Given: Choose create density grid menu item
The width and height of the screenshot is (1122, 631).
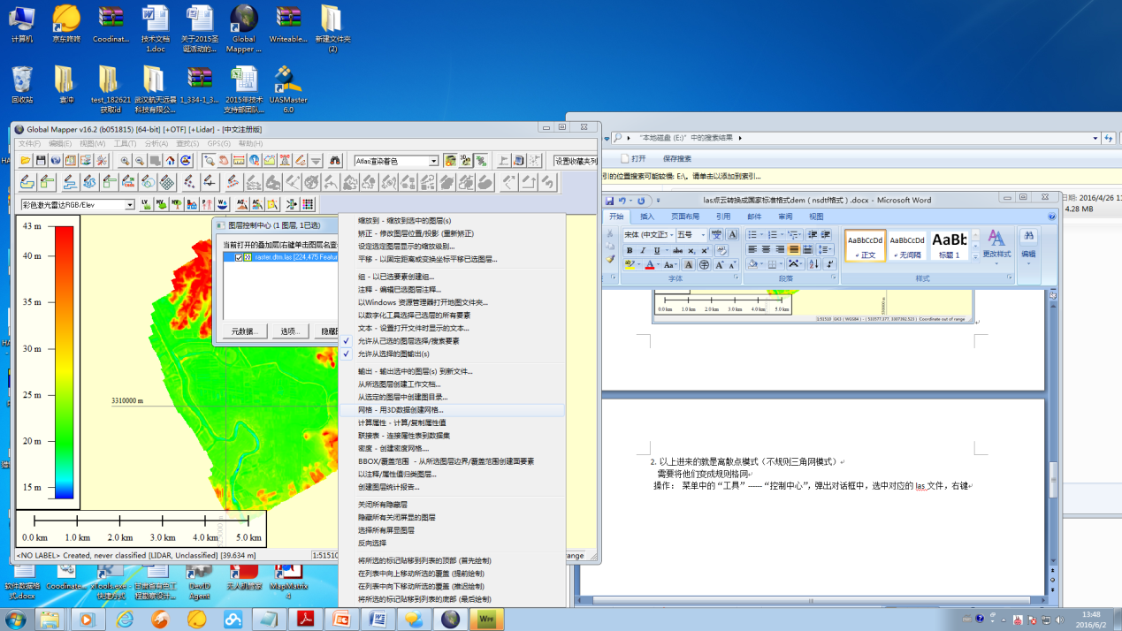Looking at the screenshot, I should pyautogui.click(x=452, y=449).
